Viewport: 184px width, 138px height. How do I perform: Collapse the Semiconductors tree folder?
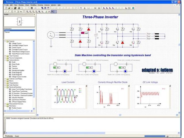tap(5, 60)
